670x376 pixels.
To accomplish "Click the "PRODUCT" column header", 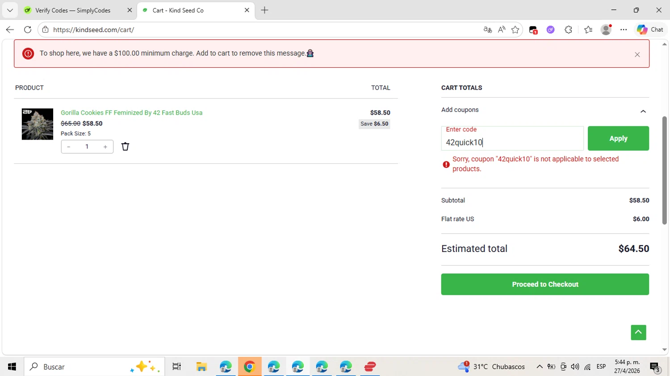I will [x=29, y=88].
